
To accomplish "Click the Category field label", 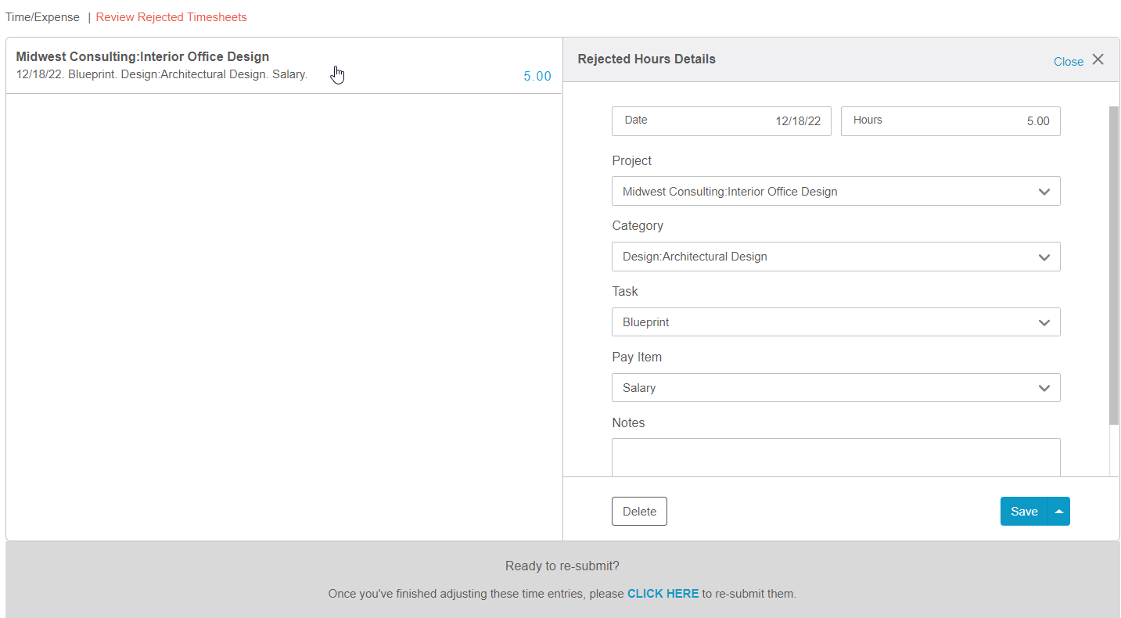I will pos(638,226).
